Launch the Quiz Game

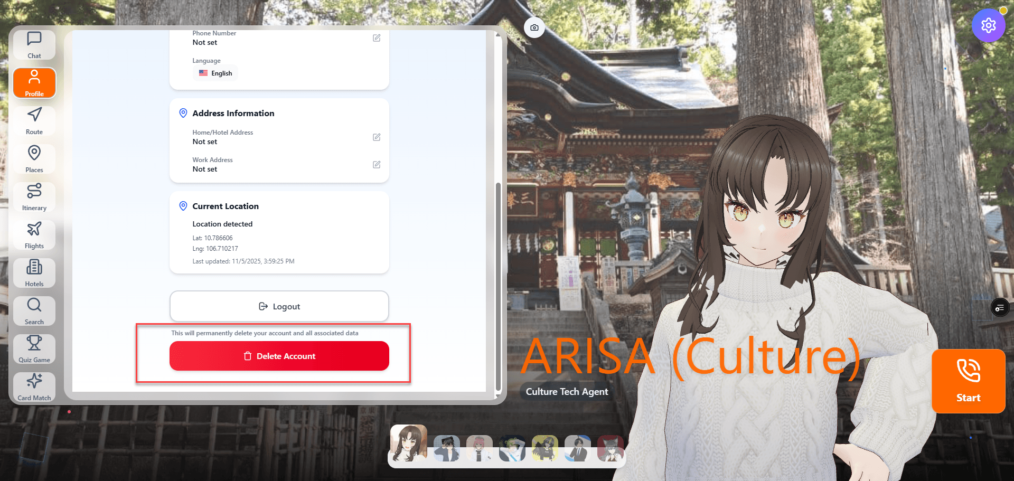[34, 349]
